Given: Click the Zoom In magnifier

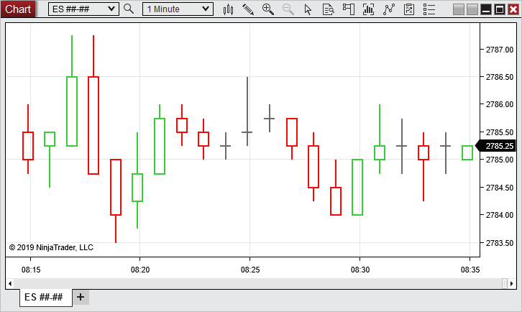Looking at the screenshot, I should [268, 9].
